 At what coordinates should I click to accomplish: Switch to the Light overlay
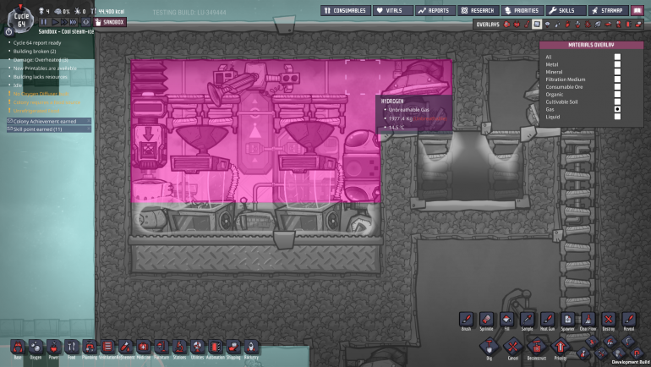coord(547,25)
